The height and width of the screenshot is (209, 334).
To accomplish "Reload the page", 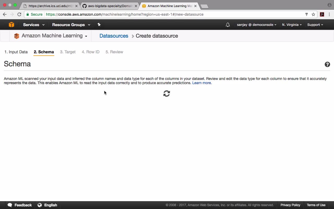I will (x=19, y=14).
